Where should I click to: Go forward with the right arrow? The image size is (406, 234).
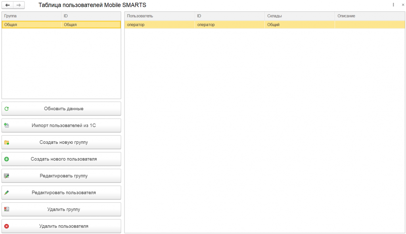19,5
